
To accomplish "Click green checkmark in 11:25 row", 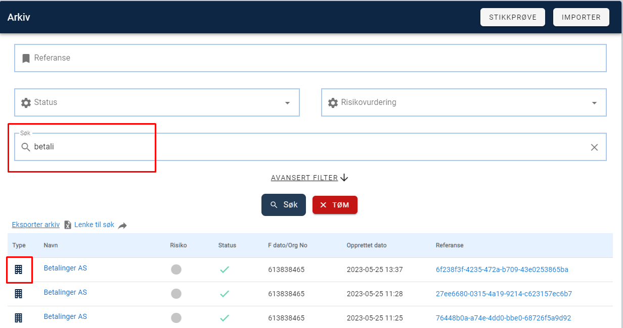I will 225,318.
